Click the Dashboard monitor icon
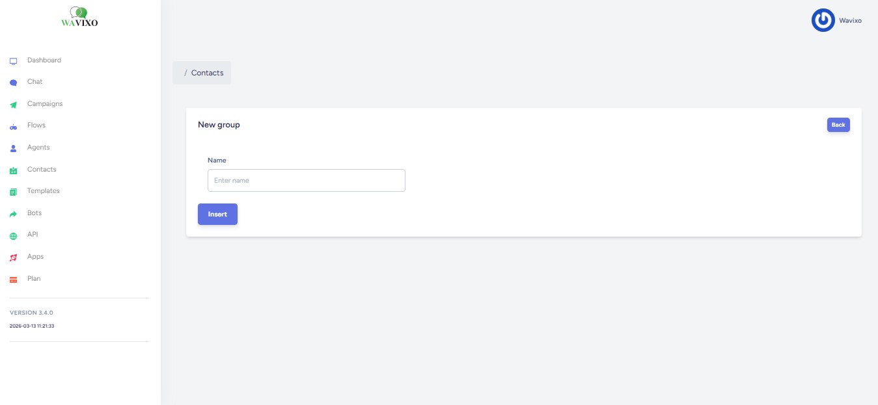Screen dimensions: 878x405 tap(13, 61)
